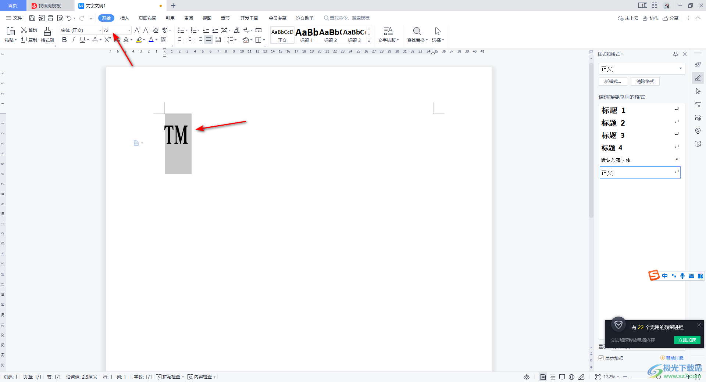Click the shading paint bucket icon
Image resolution: width=706 pixels, height=382 pixels.
click(x=246, y=40)
